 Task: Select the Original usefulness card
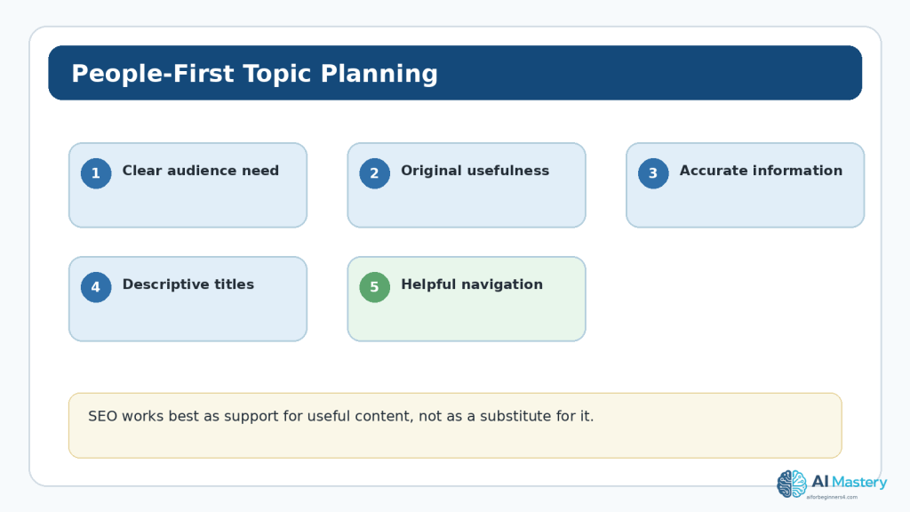[x=467, y=185]
